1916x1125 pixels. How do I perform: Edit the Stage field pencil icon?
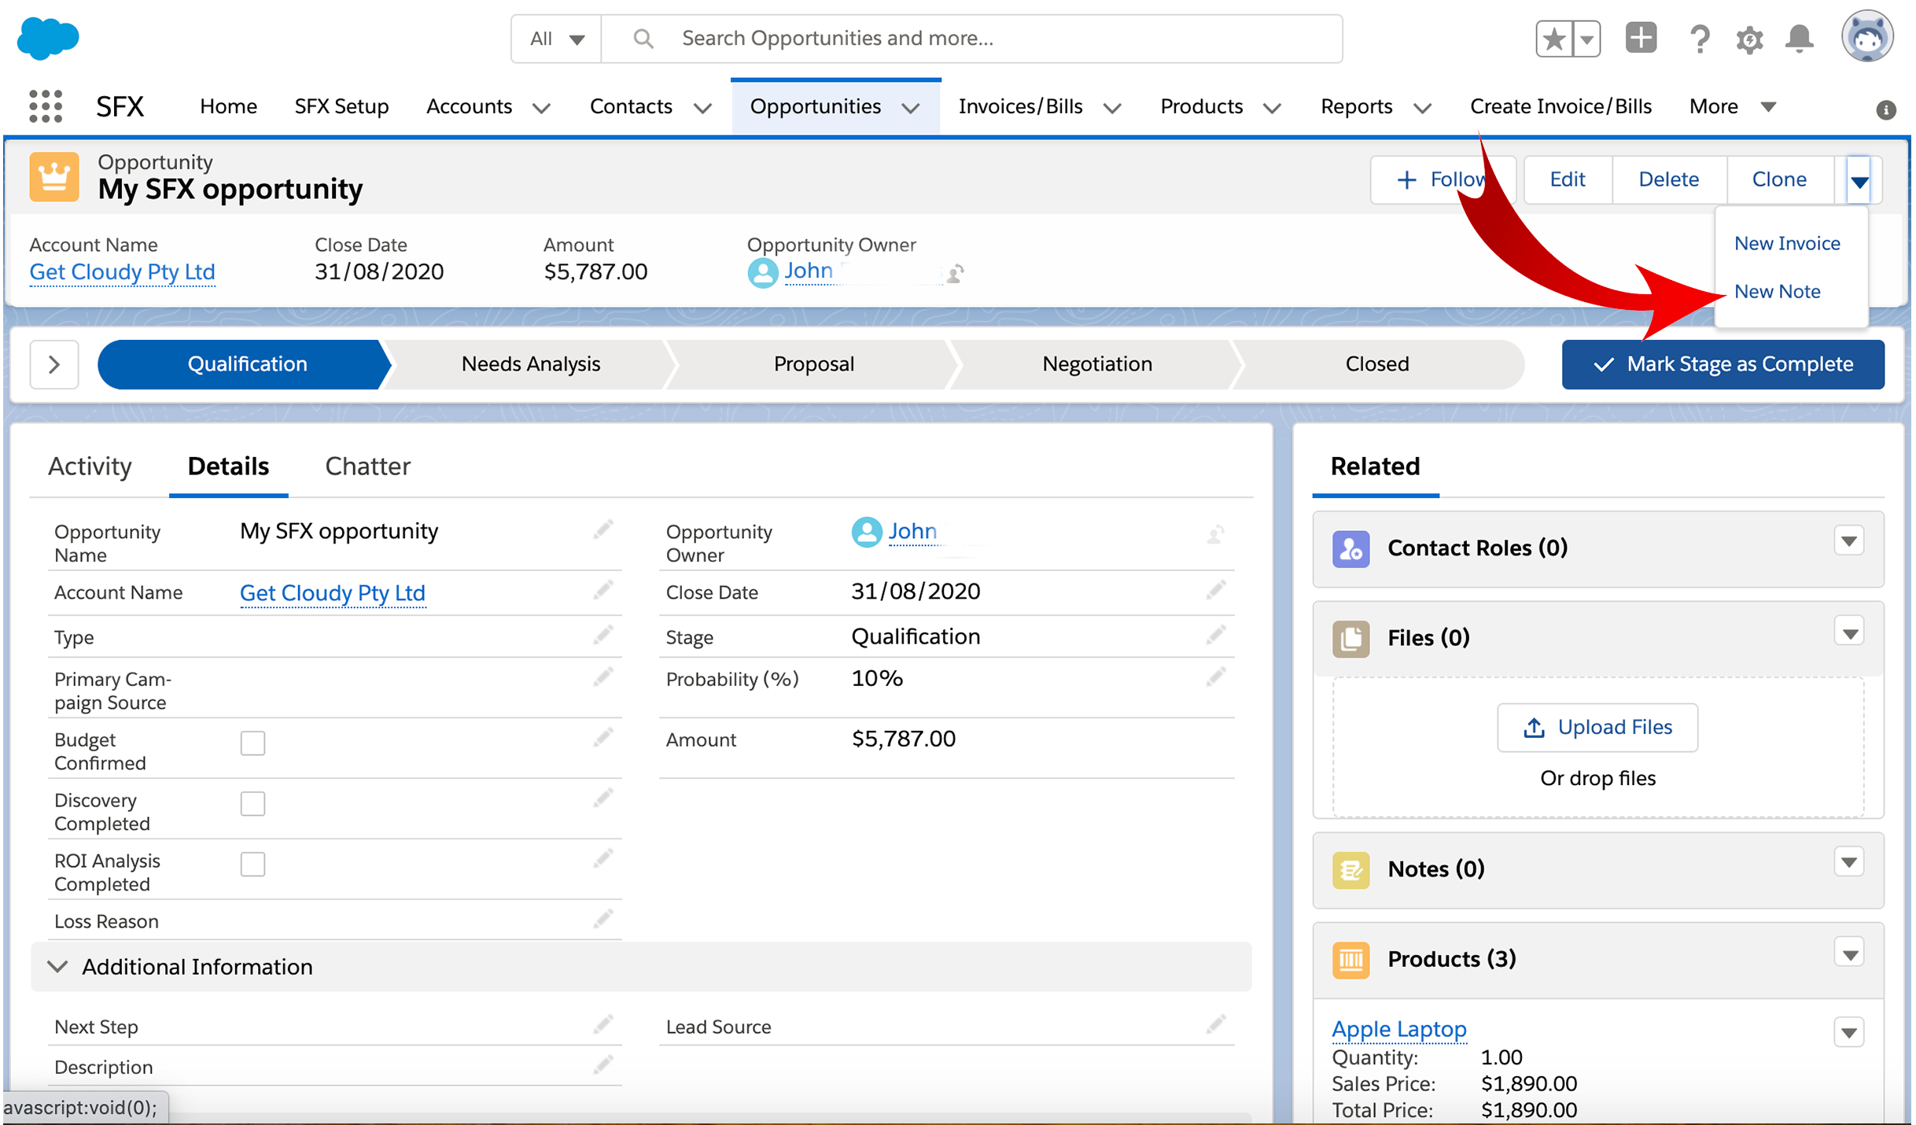pyautogui.click(x=1215, y=636)
